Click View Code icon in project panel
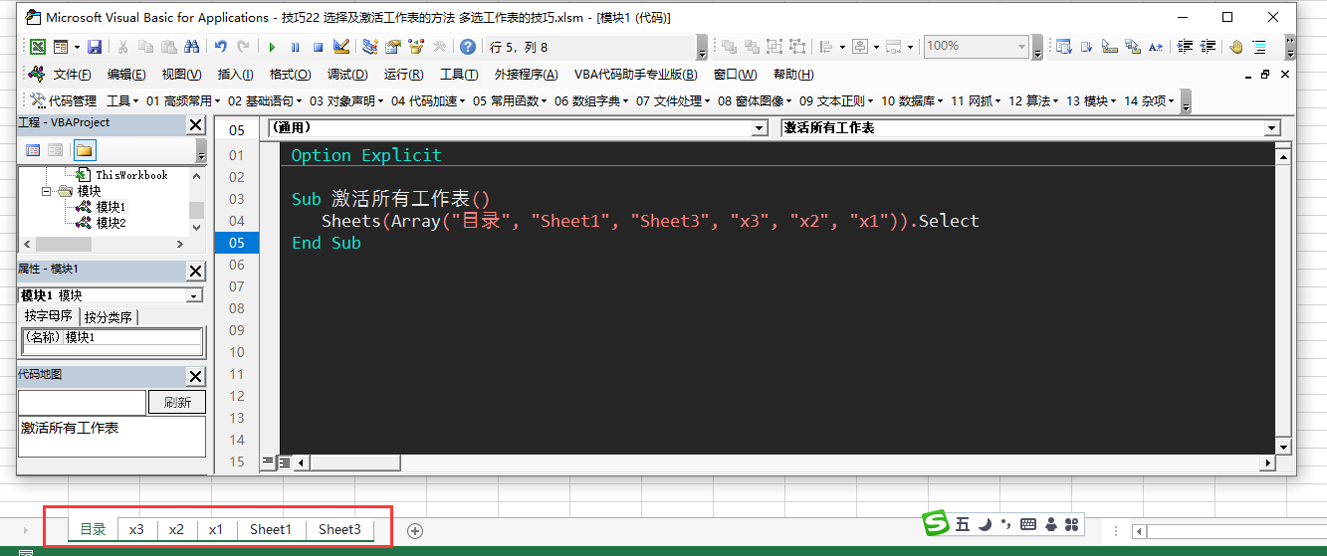1327x556 pixels. pos(33,150)
